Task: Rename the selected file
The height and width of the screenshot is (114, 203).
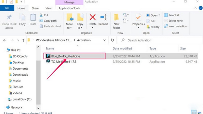Action: coord(103,20)
